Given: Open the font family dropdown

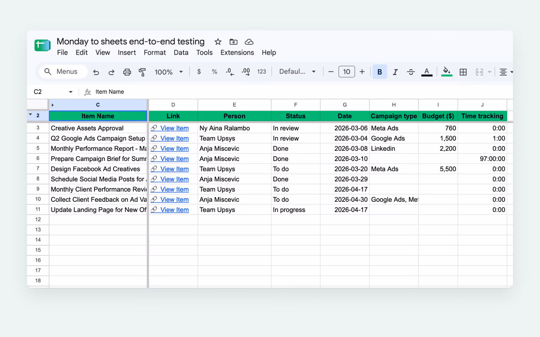Looking at the screenshot, I should (x=297, y=72).
